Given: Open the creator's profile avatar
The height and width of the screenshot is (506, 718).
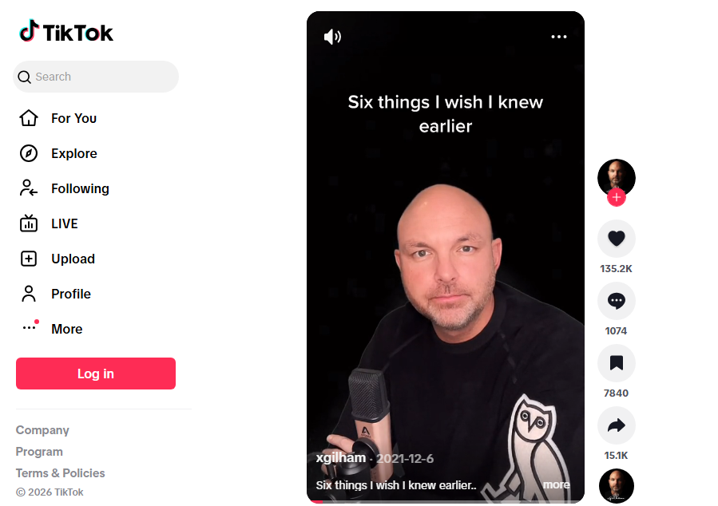Looking at the screenshot, I should 617,177.
